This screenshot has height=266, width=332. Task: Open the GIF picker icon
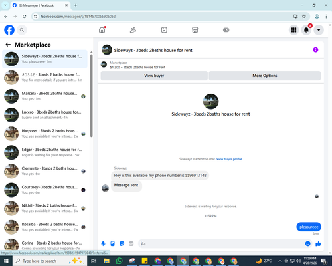pyautogui.click(x=131, y=244)
